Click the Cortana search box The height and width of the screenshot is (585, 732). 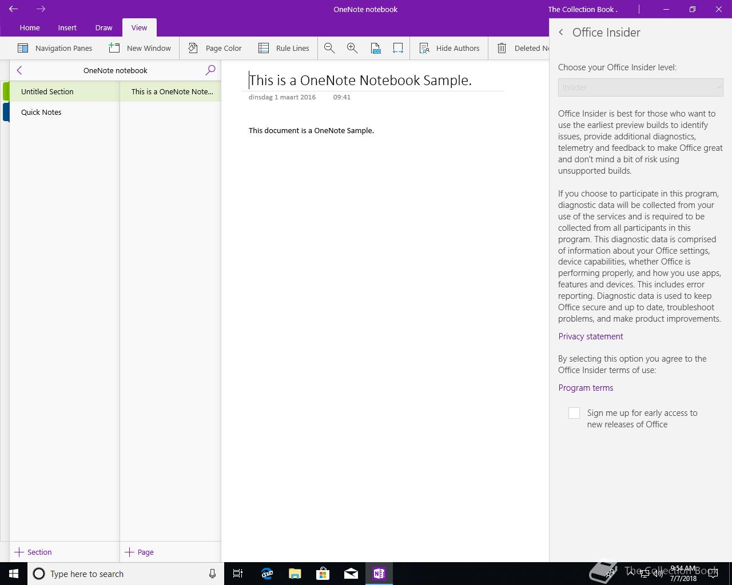coord(126,574)
